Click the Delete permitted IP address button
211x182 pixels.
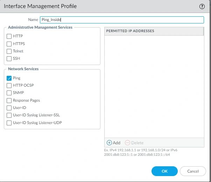134,143
